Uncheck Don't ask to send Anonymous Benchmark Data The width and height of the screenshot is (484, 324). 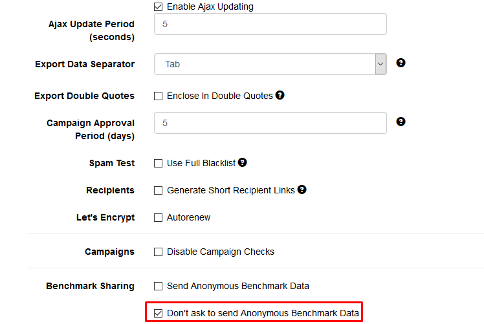tap(158, 313)
